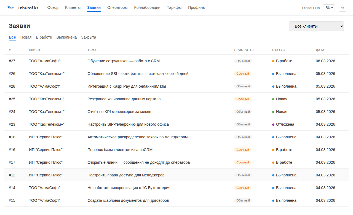353x215 pixels.
Task: Open the RU language dropdown
Action: click(x=329, y=8)
